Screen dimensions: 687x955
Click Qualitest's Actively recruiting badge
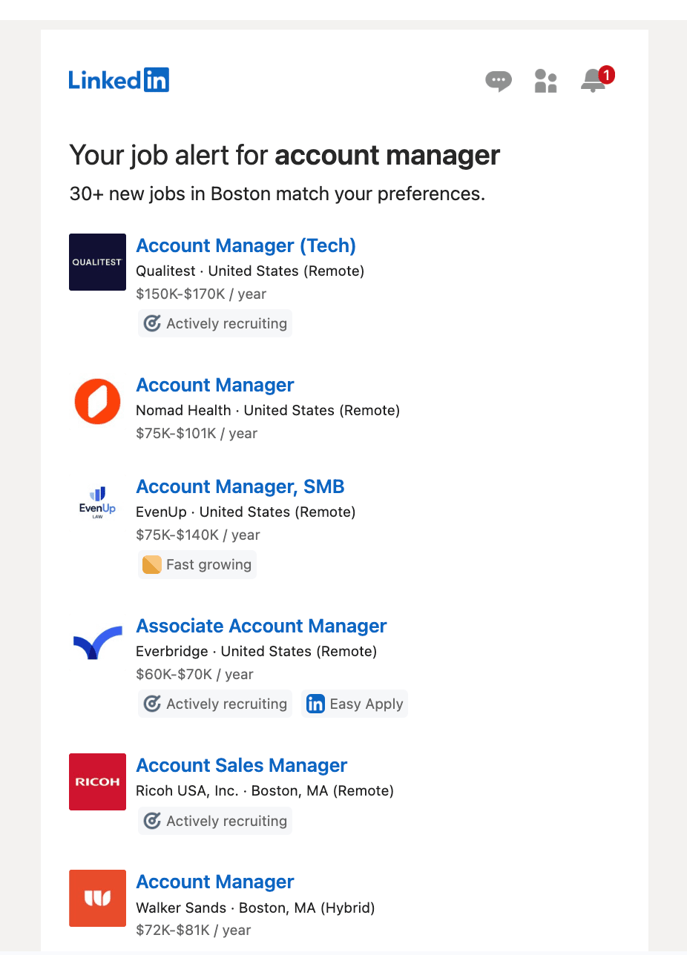(x=215, y=323)
